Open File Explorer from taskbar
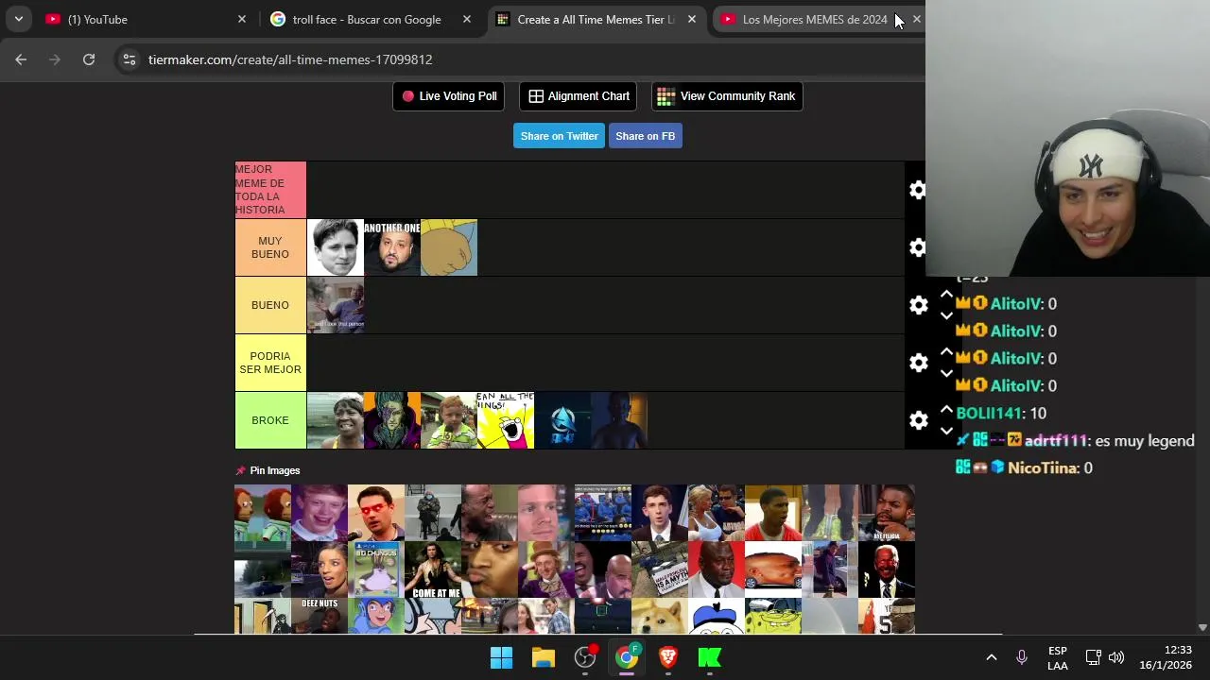The width and height of the screenshot is (1210, 680). [x=543, y=657]
